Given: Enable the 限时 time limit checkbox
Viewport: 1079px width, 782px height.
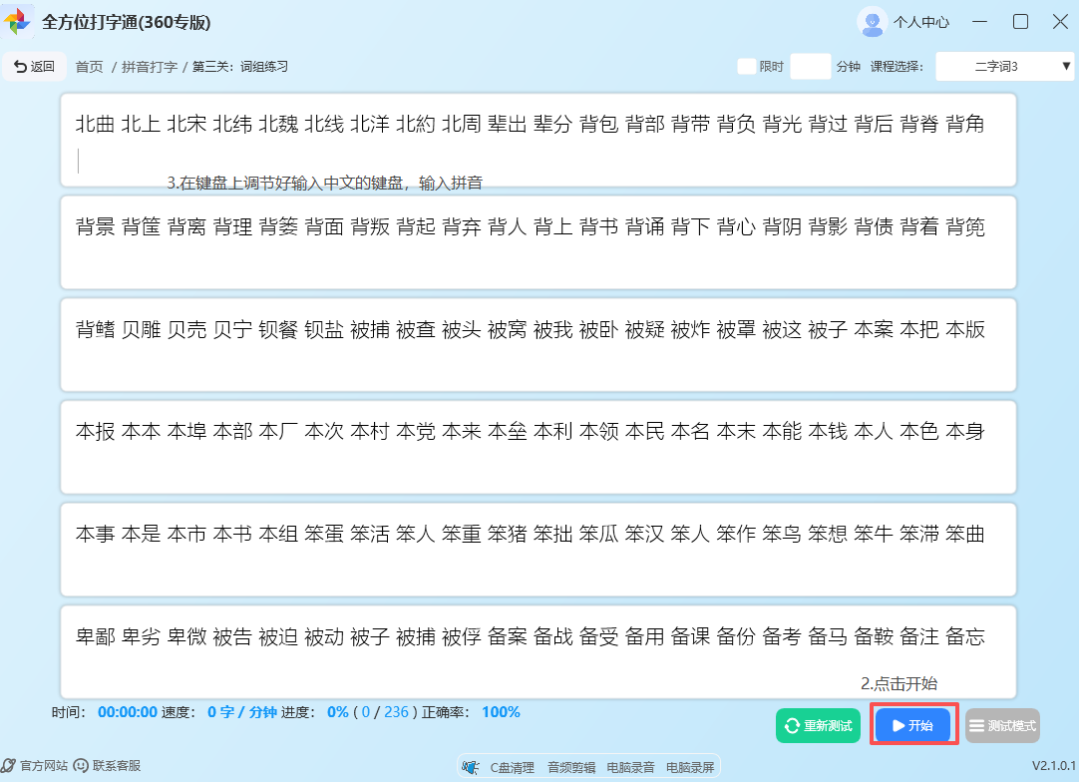Looking at the screenshot, I should coord(746,67).
